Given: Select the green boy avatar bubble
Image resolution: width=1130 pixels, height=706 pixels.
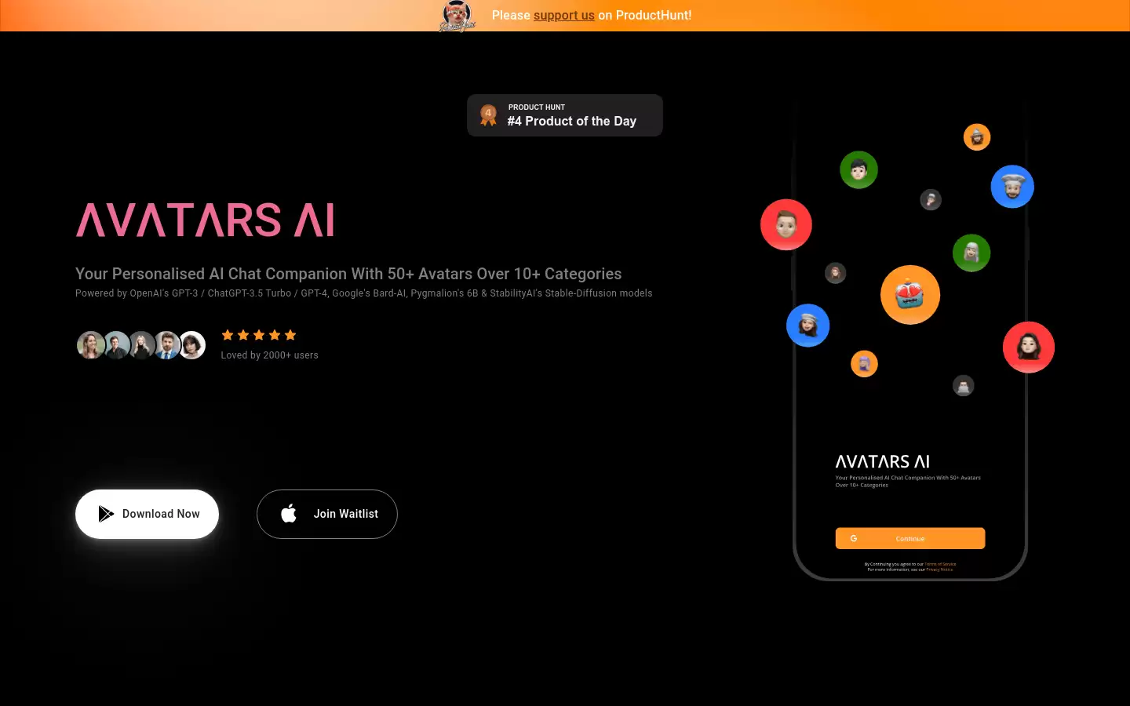Looking at the screenshot, I should pos(858,169).
